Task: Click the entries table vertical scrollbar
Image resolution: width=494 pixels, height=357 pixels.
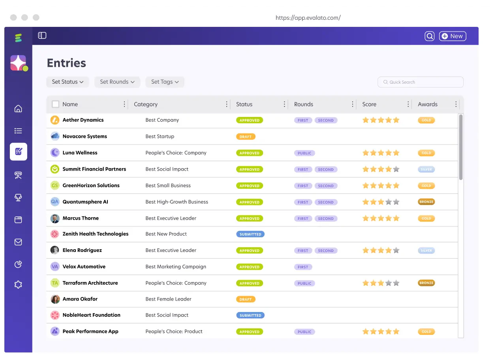Action: [461, 147]
